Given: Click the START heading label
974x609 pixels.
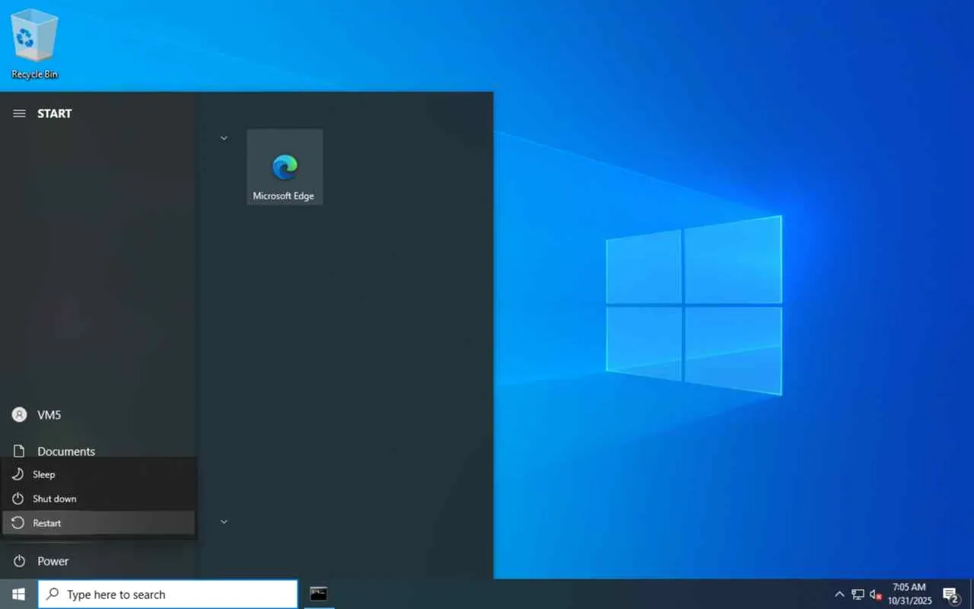Looking at the screenshot, I should pyautogui.click(x=55, y=113).
